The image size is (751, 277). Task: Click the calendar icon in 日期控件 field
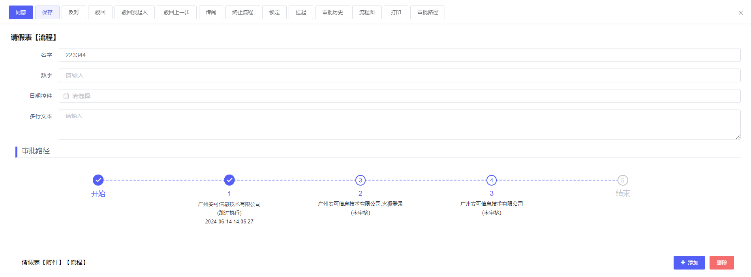coord(66,96)
